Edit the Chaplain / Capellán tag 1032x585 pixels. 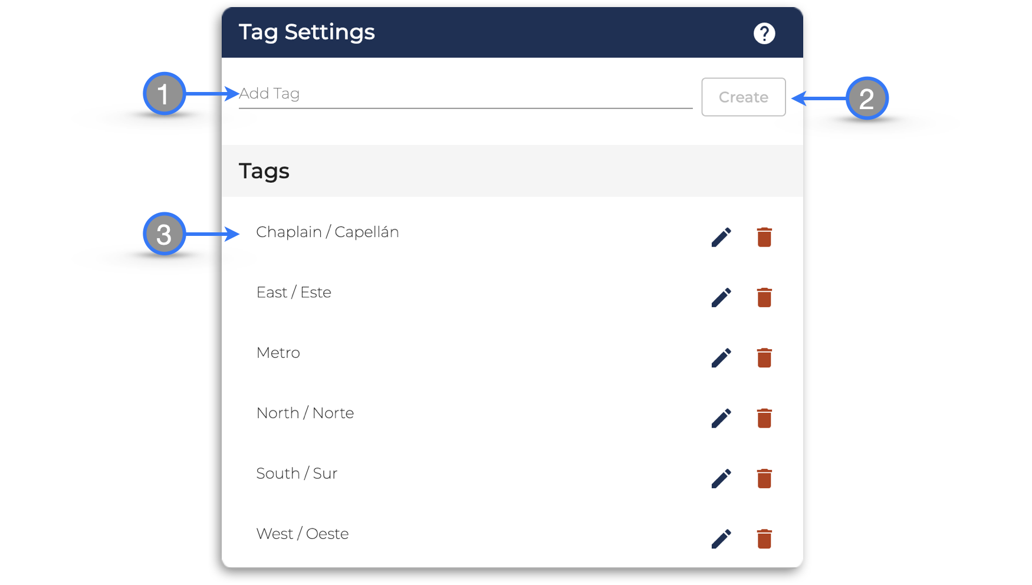point(721,237)
